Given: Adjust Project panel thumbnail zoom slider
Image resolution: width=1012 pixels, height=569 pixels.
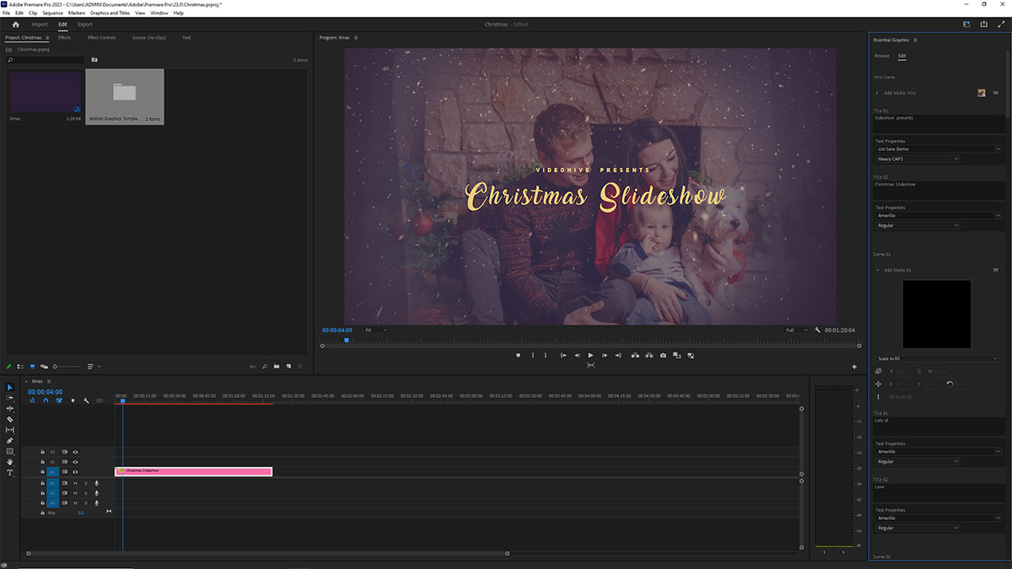Looking at the screenshot, I should pos(67,367).
